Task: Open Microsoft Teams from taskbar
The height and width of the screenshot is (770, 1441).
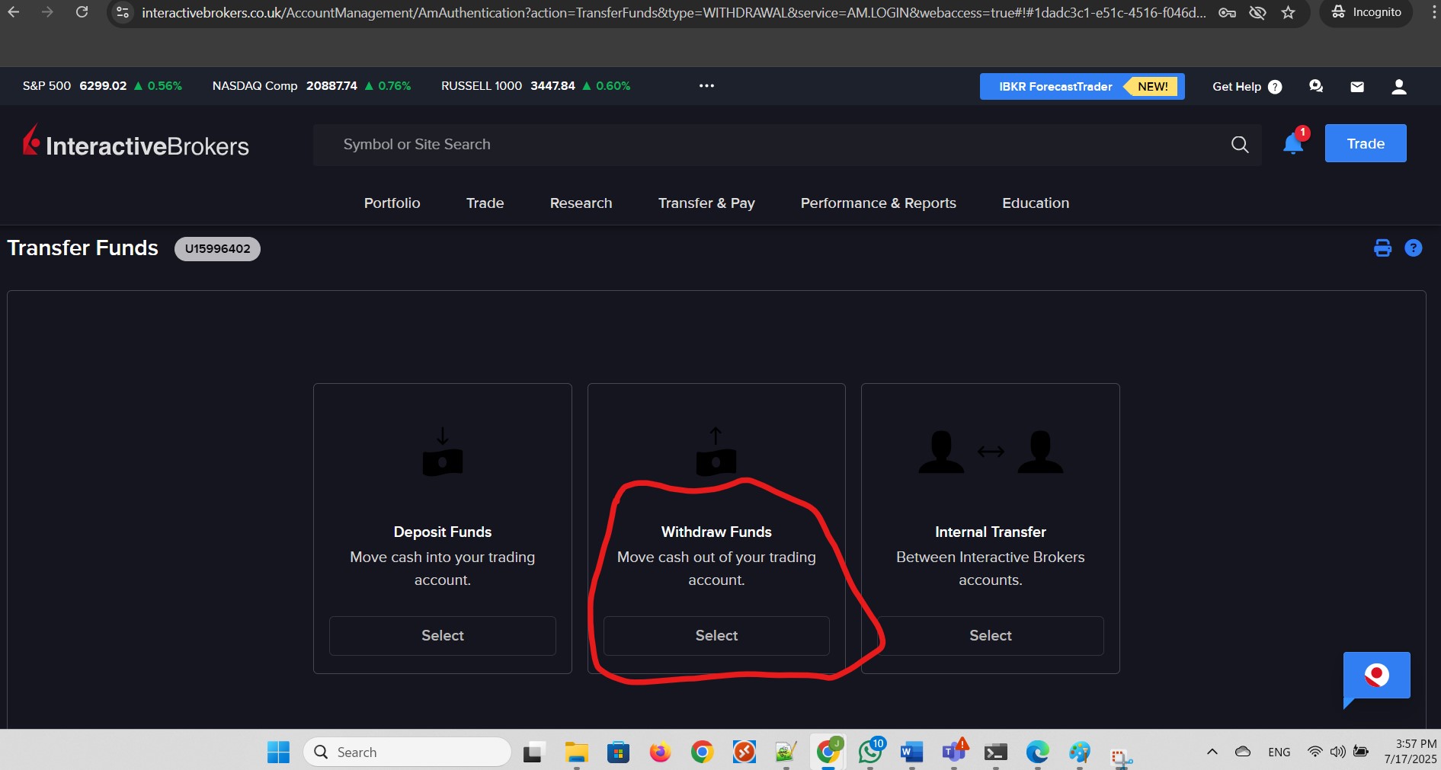Action: coord(953,752)
